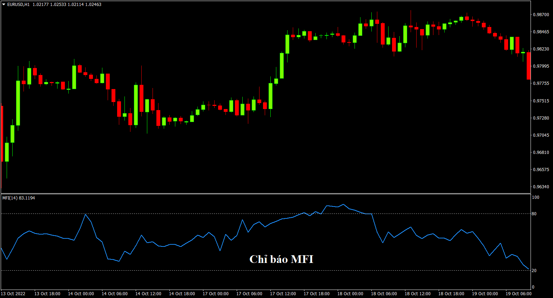Click the 0.97045 price axis label
The width and height of the screenshot is (553, 298).
[541, 135]
